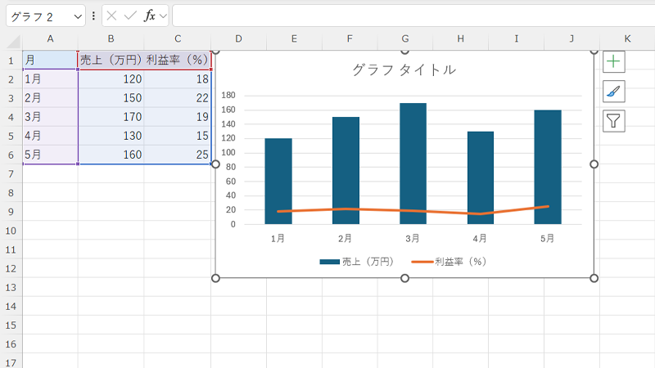655x368 pixels.
Task: Select the 利益率（%）legend entry
Action: coord(449,262)
